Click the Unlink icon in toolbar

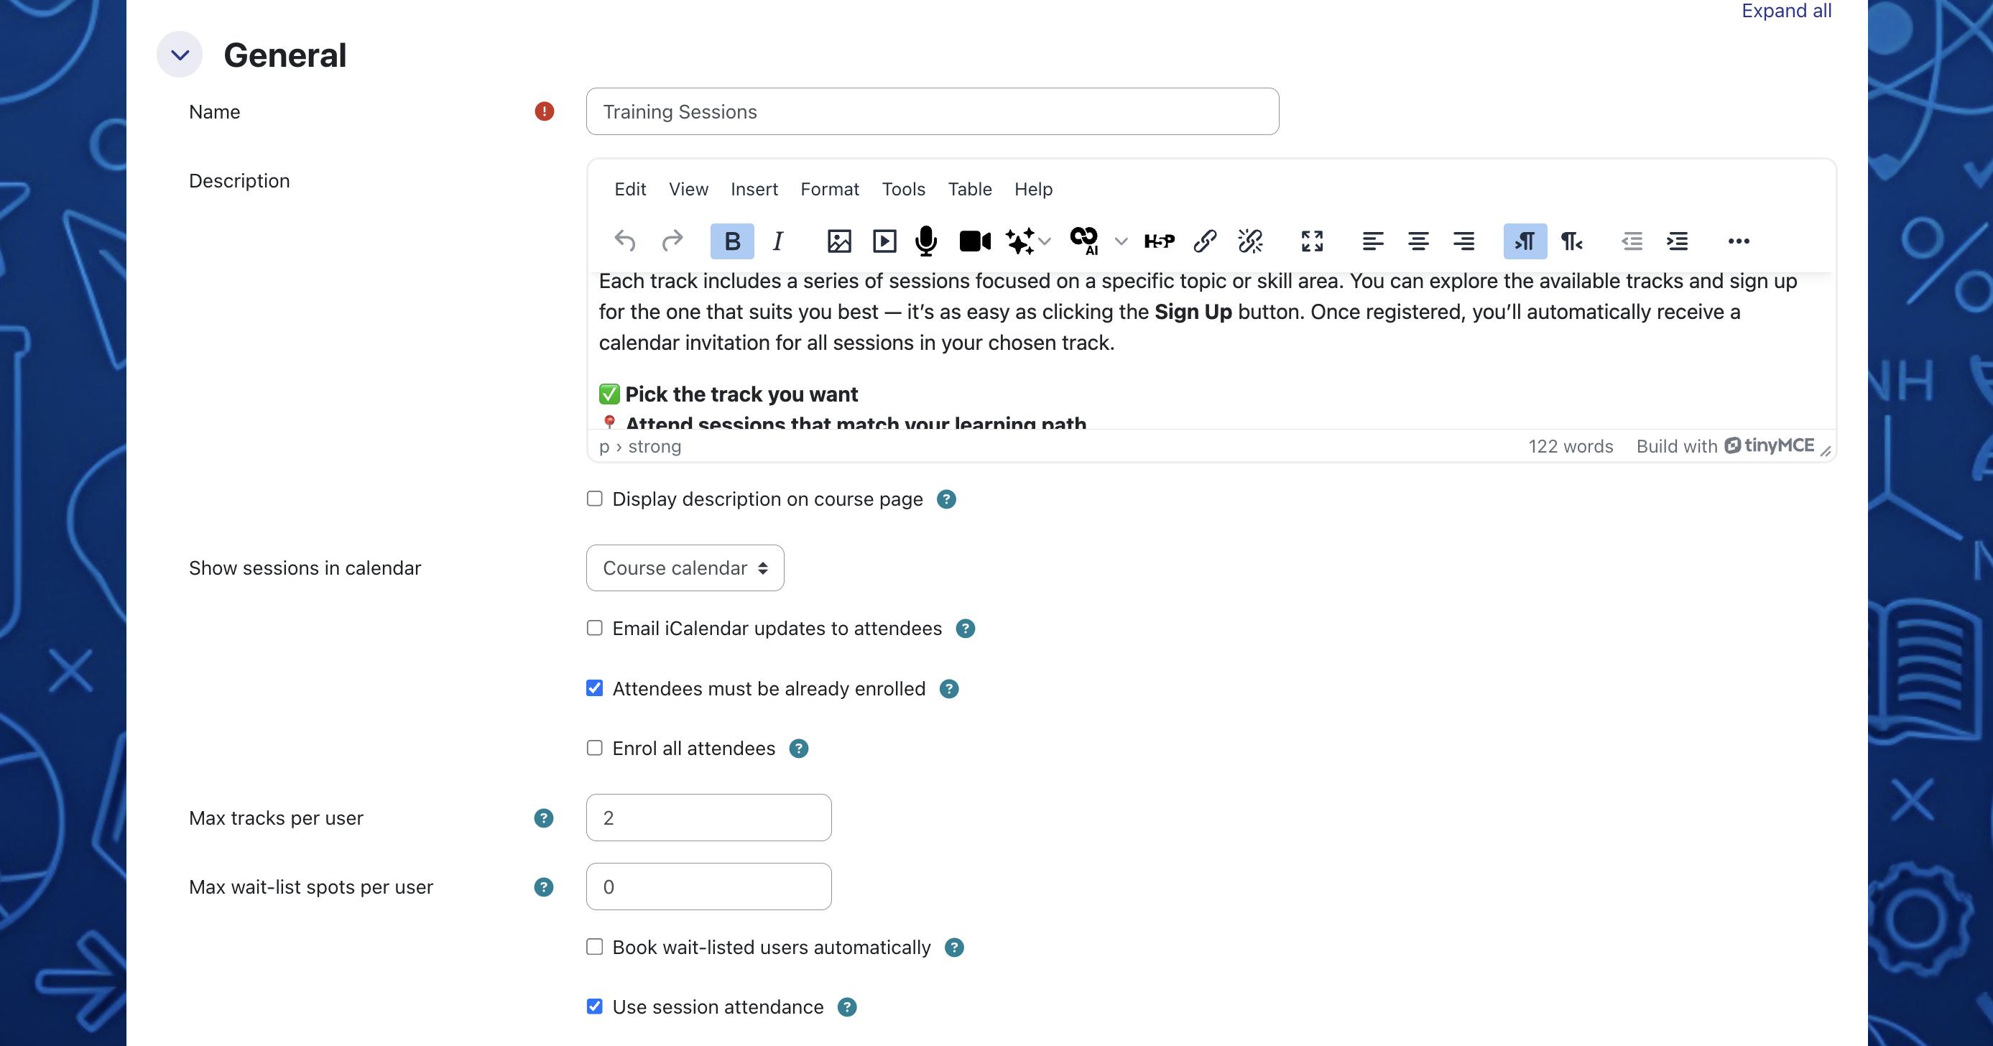(x=1249, y=241)
